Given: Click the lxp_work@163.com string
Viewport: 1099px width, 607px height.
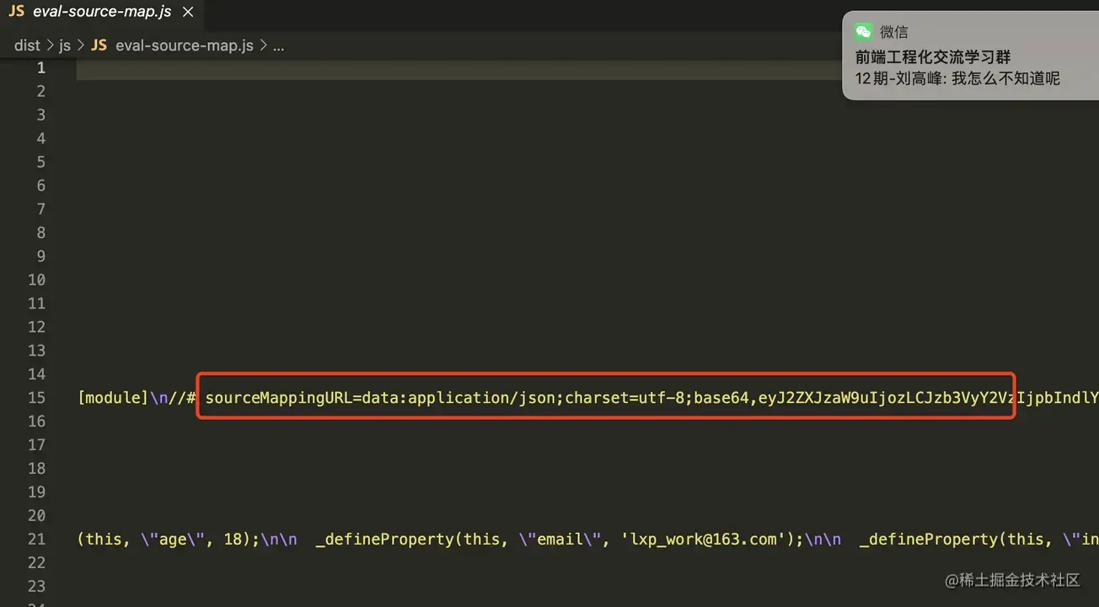Looking at the screenshot, I should click(x=701, y=539).
